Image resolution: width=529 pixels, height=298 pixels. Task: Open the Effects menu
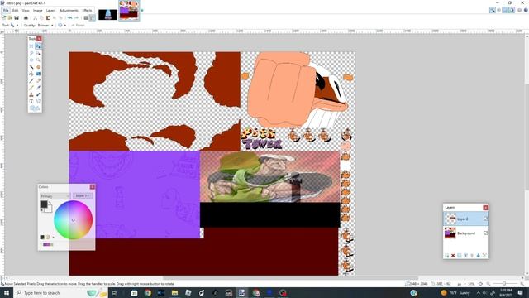coord(87,11)
